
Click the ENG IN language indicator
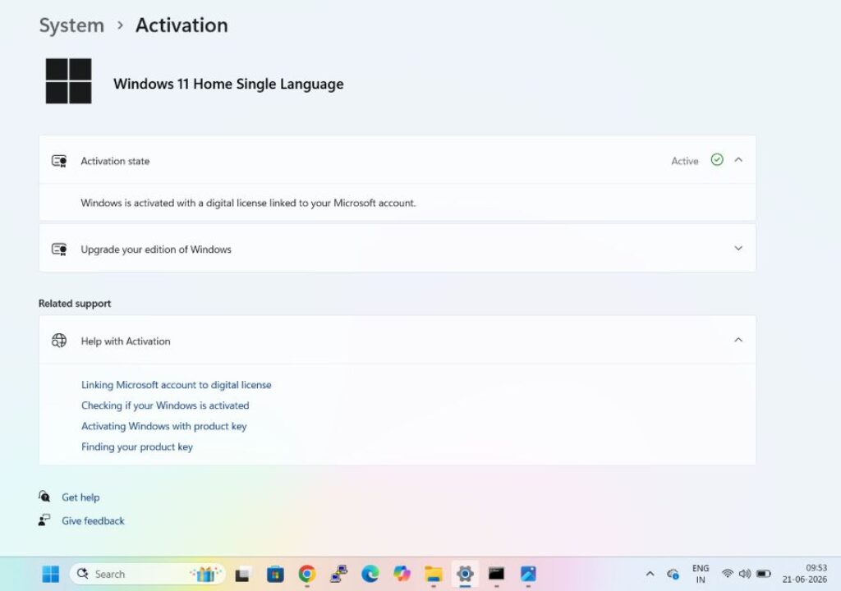pyautogui.click(x=701, y=574)
